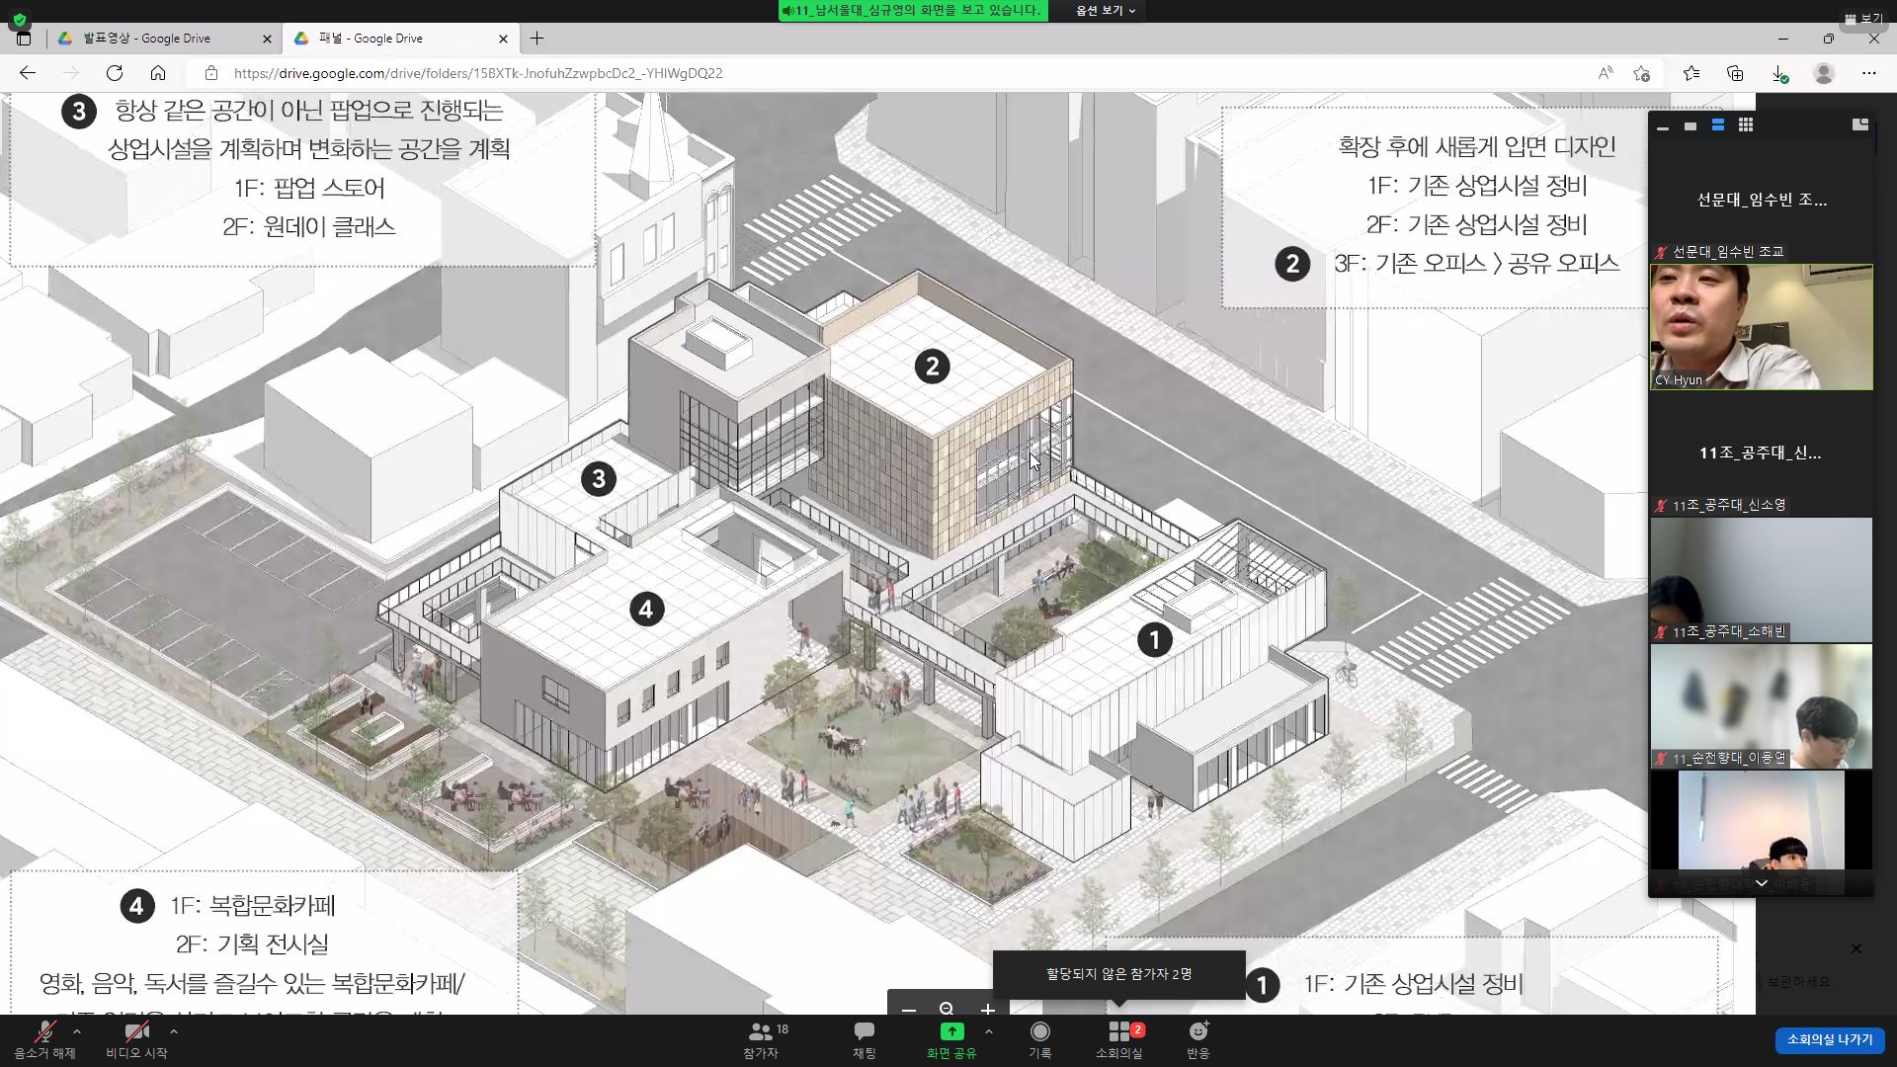Expand video options arrow beside camera
This screenshot has width=1897, height=1067.
[174, 1030]
